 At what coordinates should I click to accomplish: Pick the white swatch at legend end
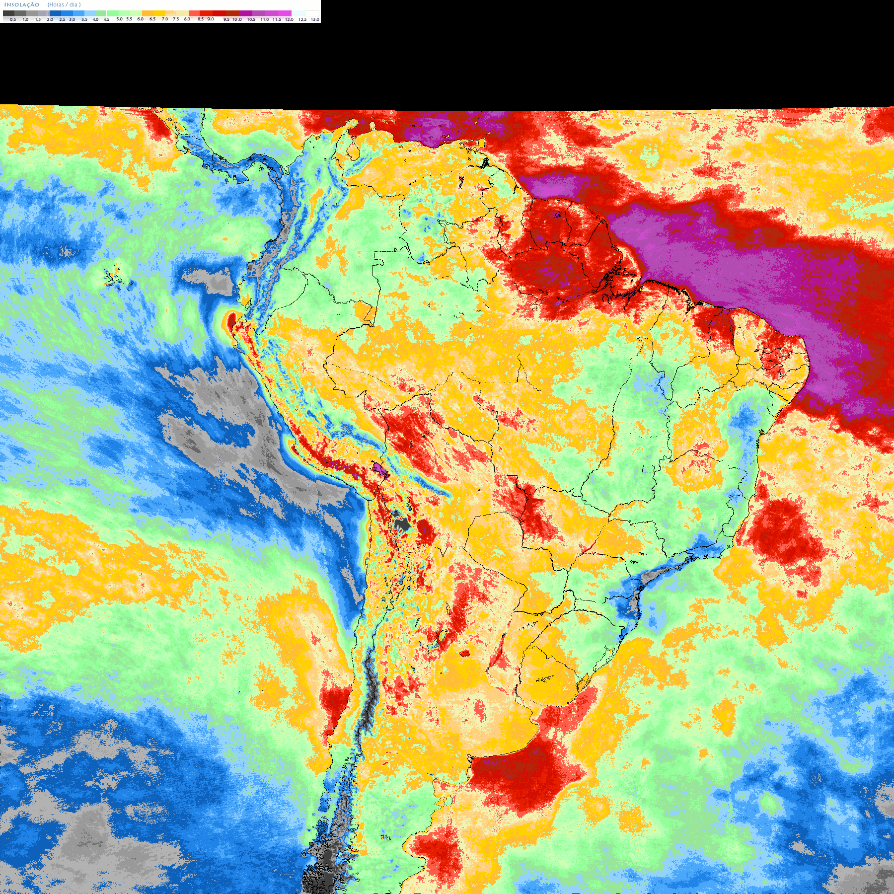[312, 13]
